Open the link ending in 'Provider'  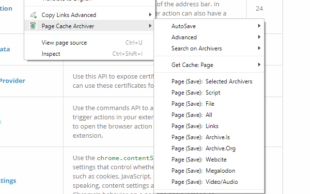point(13,81)
